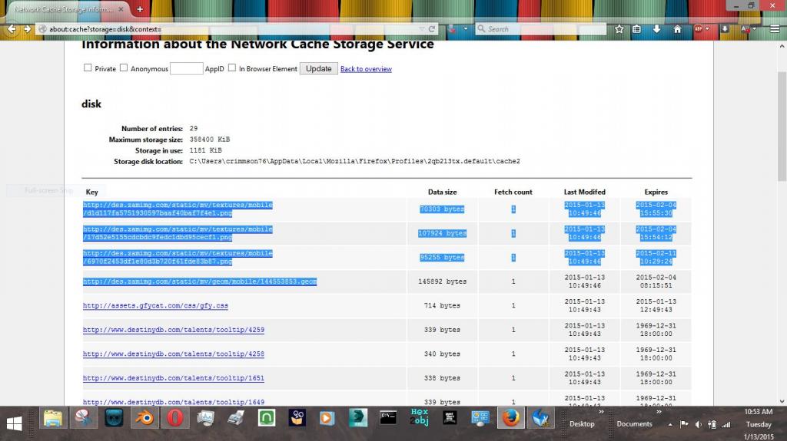Click the Expires column header
This screenshot has height=441, width=787.
(656, 192)
